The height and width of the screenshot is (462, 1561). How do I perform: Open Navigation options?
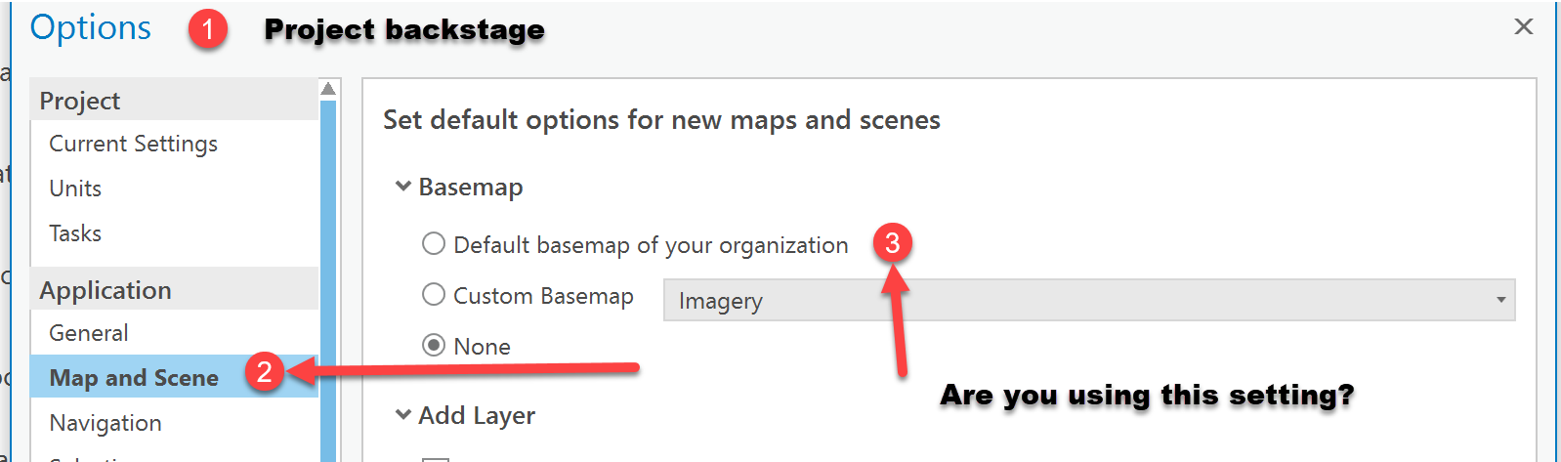tap(105, 423)
